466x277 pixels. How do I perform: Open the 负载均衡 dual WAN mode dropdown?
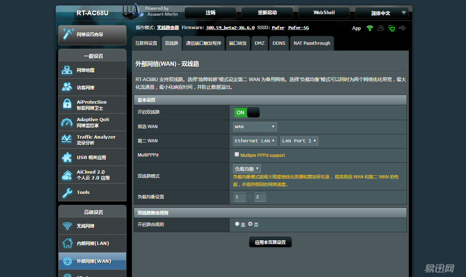(x=247, y=169)
